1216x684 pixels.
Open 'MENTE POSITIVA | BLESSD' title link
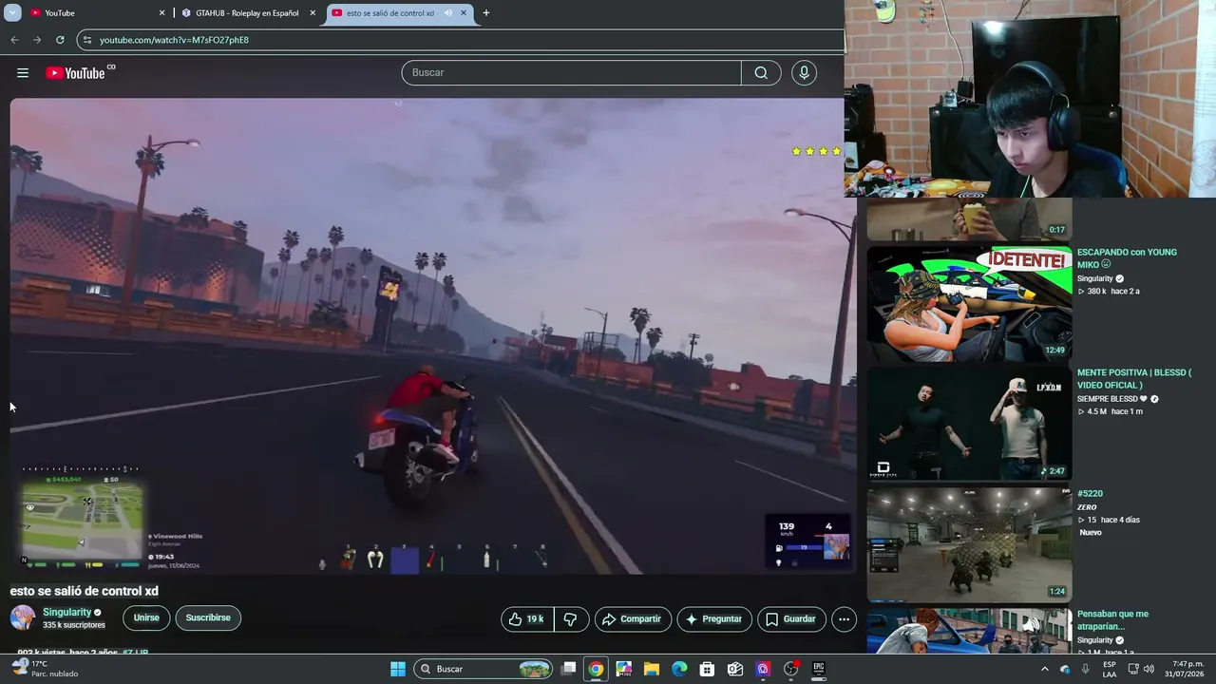1134,379
